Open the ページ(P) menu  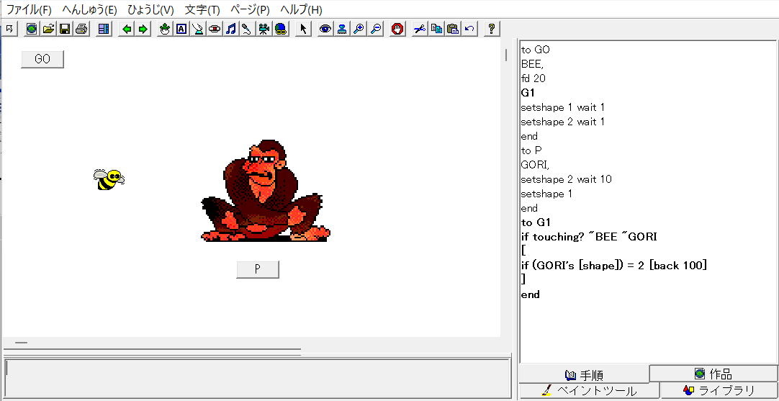(x=250, y=9)
